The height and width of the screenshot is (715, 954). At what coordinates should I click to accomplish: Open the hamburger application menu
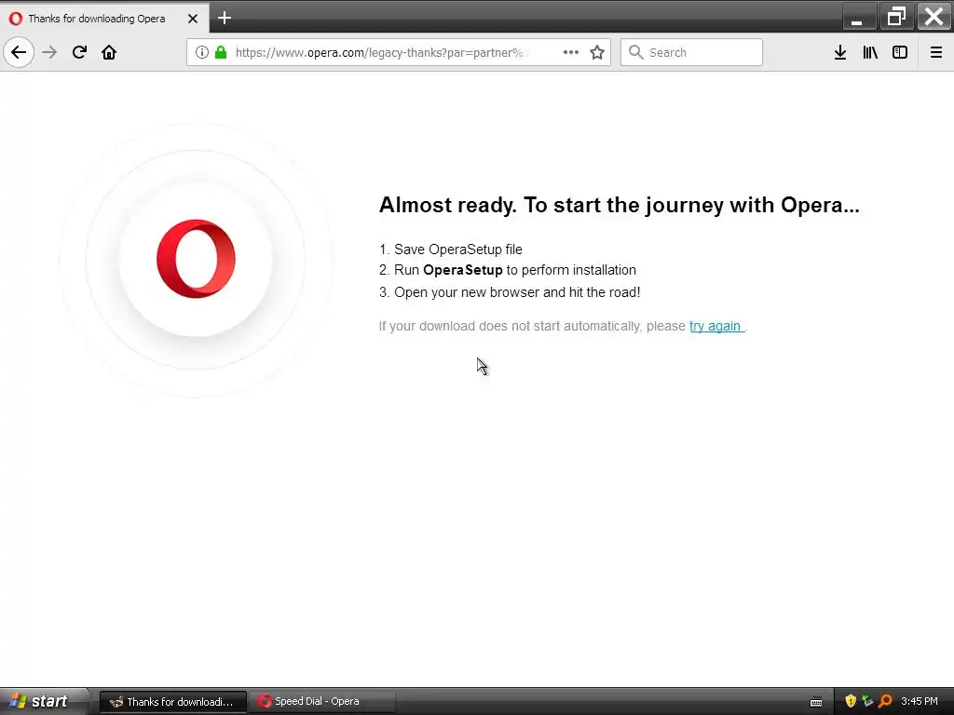[x=936, y=52]
